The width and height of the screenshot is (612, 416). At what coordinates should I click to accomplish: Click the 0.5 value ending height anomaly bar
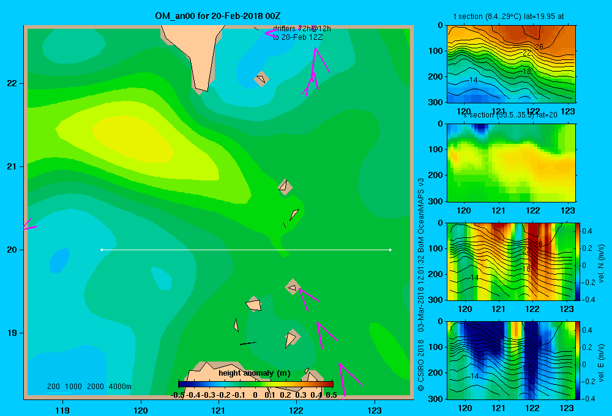point(331,395)
